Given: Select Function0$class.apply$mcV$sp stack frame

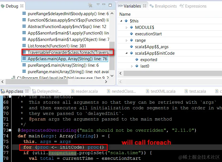Looking at the screenshot, I should 68,20.
